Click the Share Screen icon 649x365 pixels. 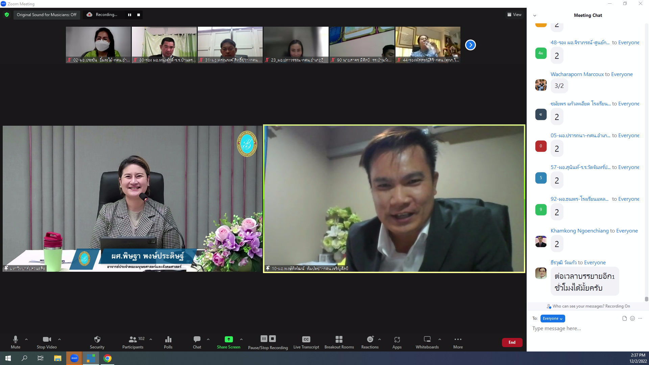point(229,339)
